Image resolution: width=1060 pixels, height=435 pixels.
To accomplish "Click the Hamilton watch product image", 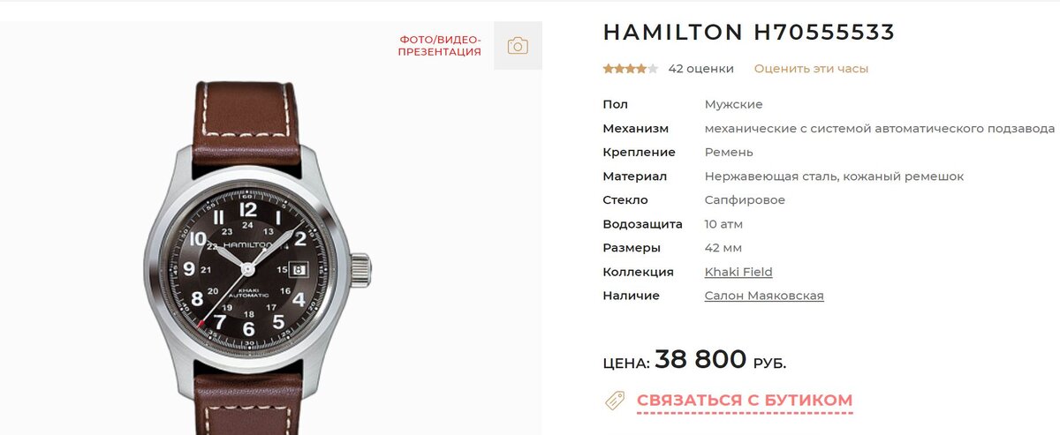I will click(257, 258).
